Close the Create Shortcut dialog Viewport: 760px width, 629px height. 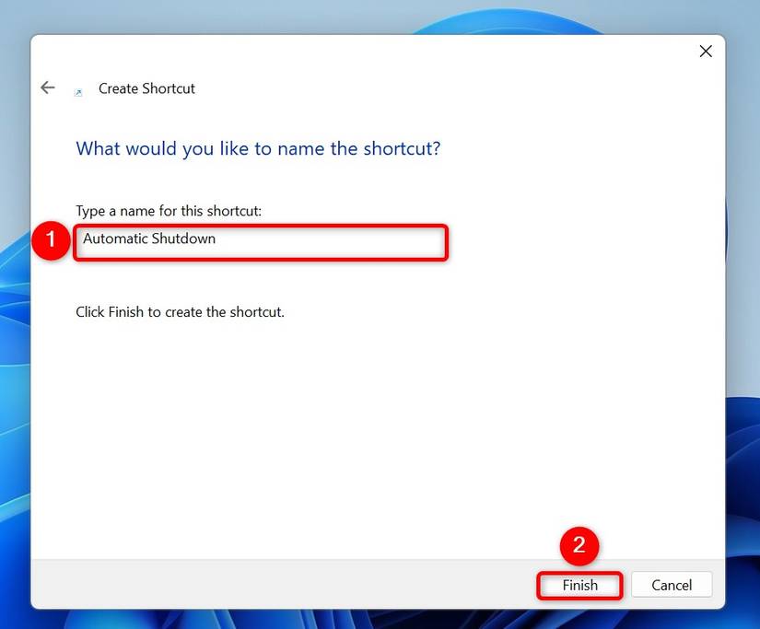tap(706, 51)
